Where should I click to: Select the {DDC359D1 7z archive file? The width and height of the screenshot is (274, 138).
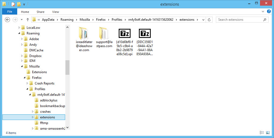(x=145, y=42)
